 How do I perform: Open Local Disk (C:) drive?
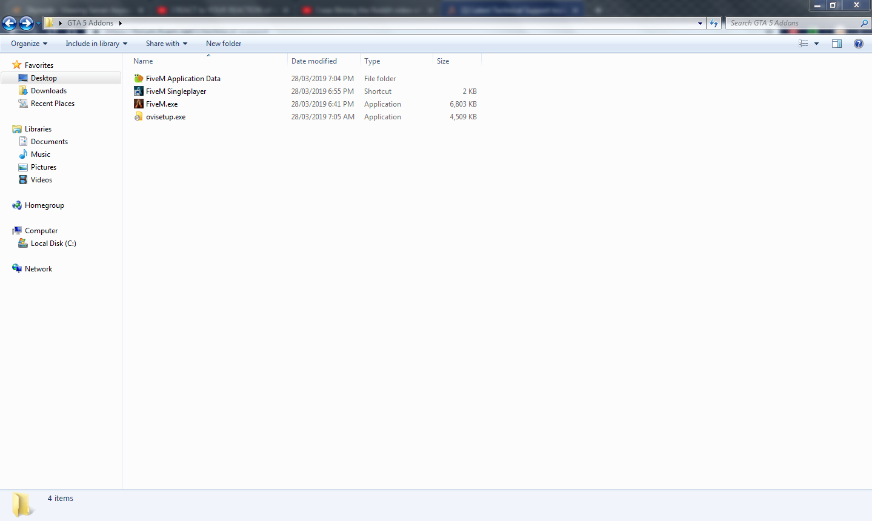53,244
